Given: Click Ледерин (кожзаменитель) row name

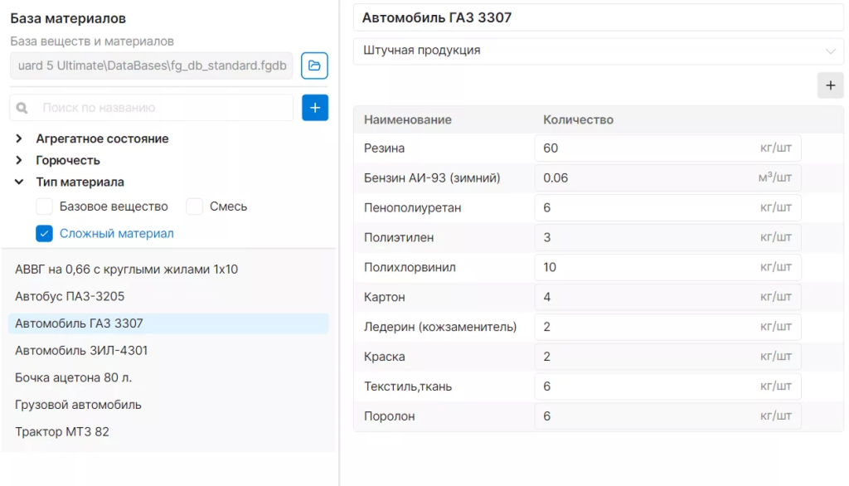Looking at the screenshot, I should (440, 328).
